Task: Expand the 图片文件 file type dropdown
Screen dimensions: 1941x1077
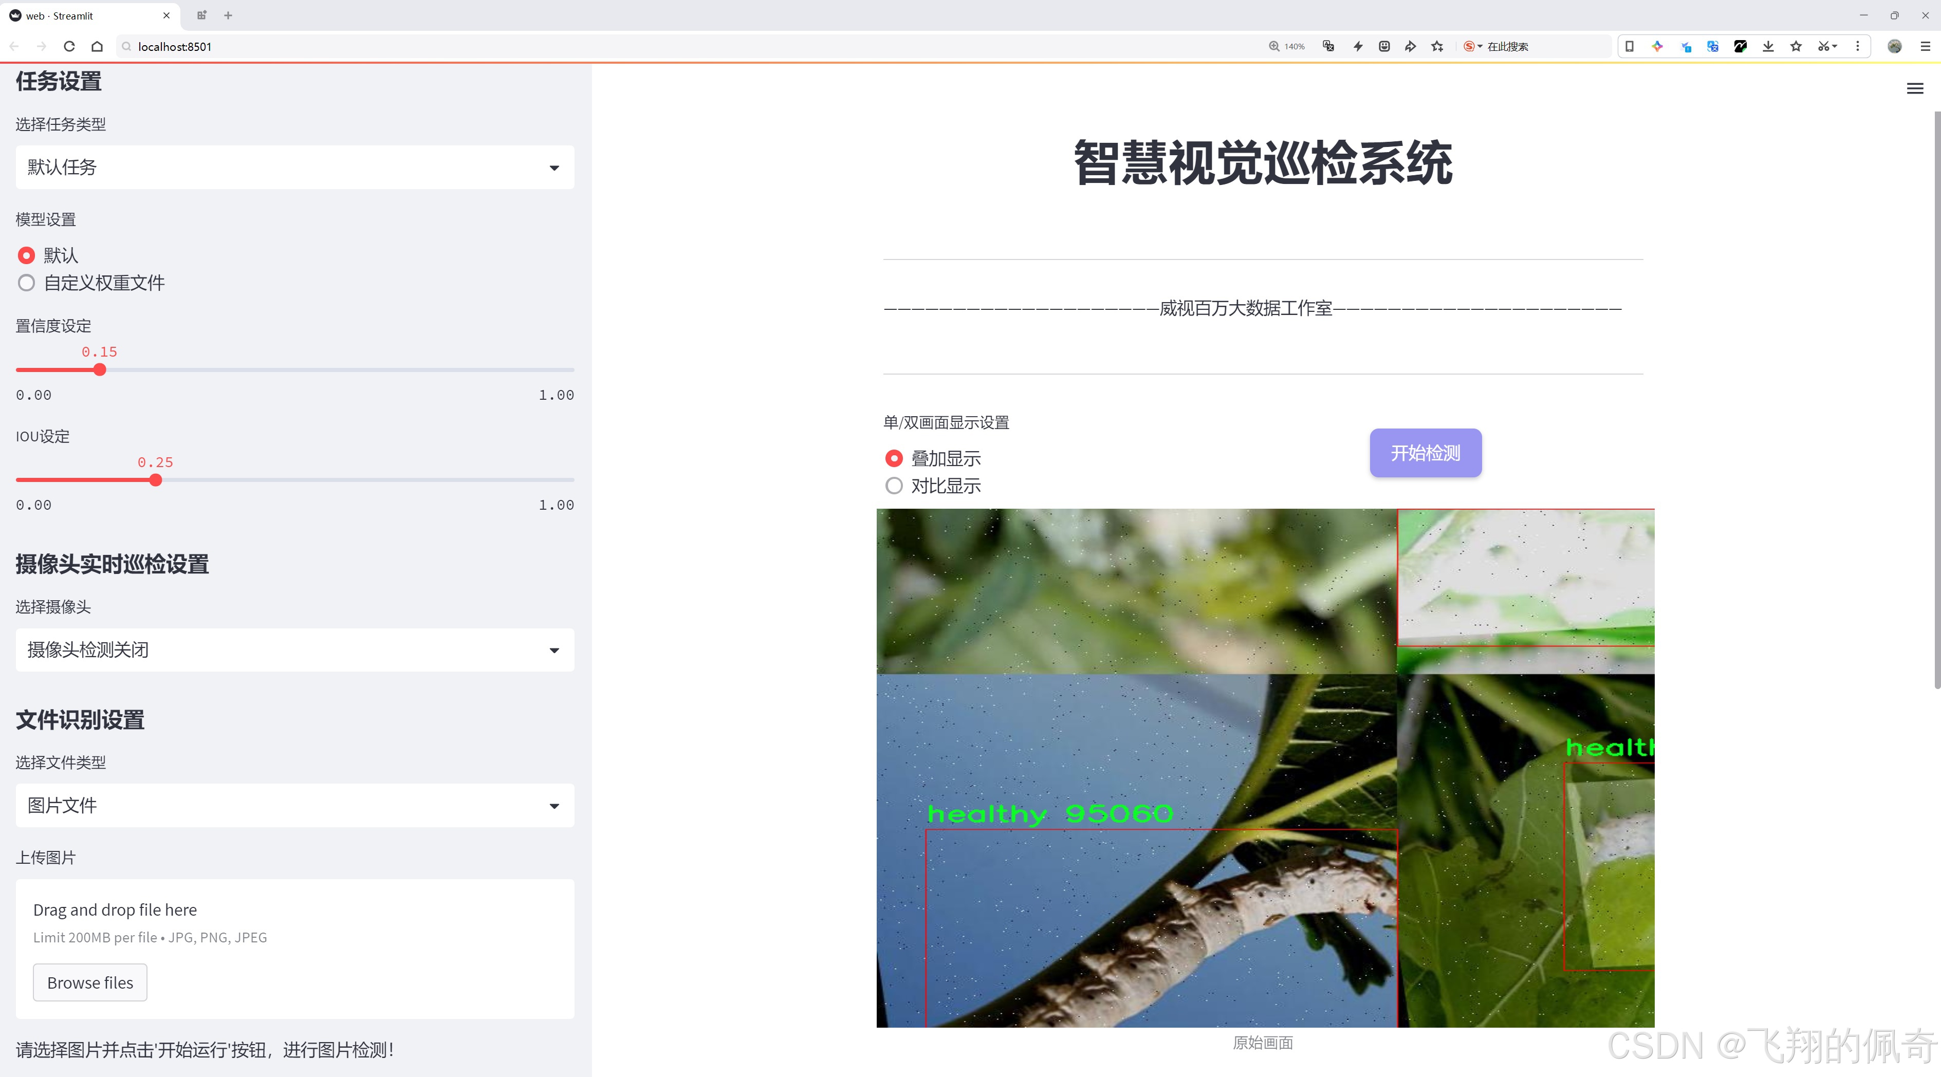Action: (294, 805)
